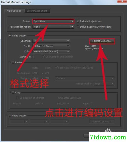Open the Channels dropdown
Viewport: 127px width, 142px height.
[51, 41]
